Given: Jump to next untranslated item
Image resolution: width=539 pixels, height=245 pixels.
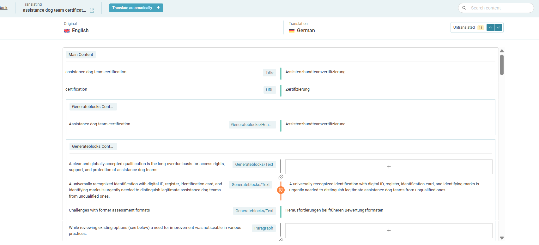Looking at the screenshot, I should [498, 27].
